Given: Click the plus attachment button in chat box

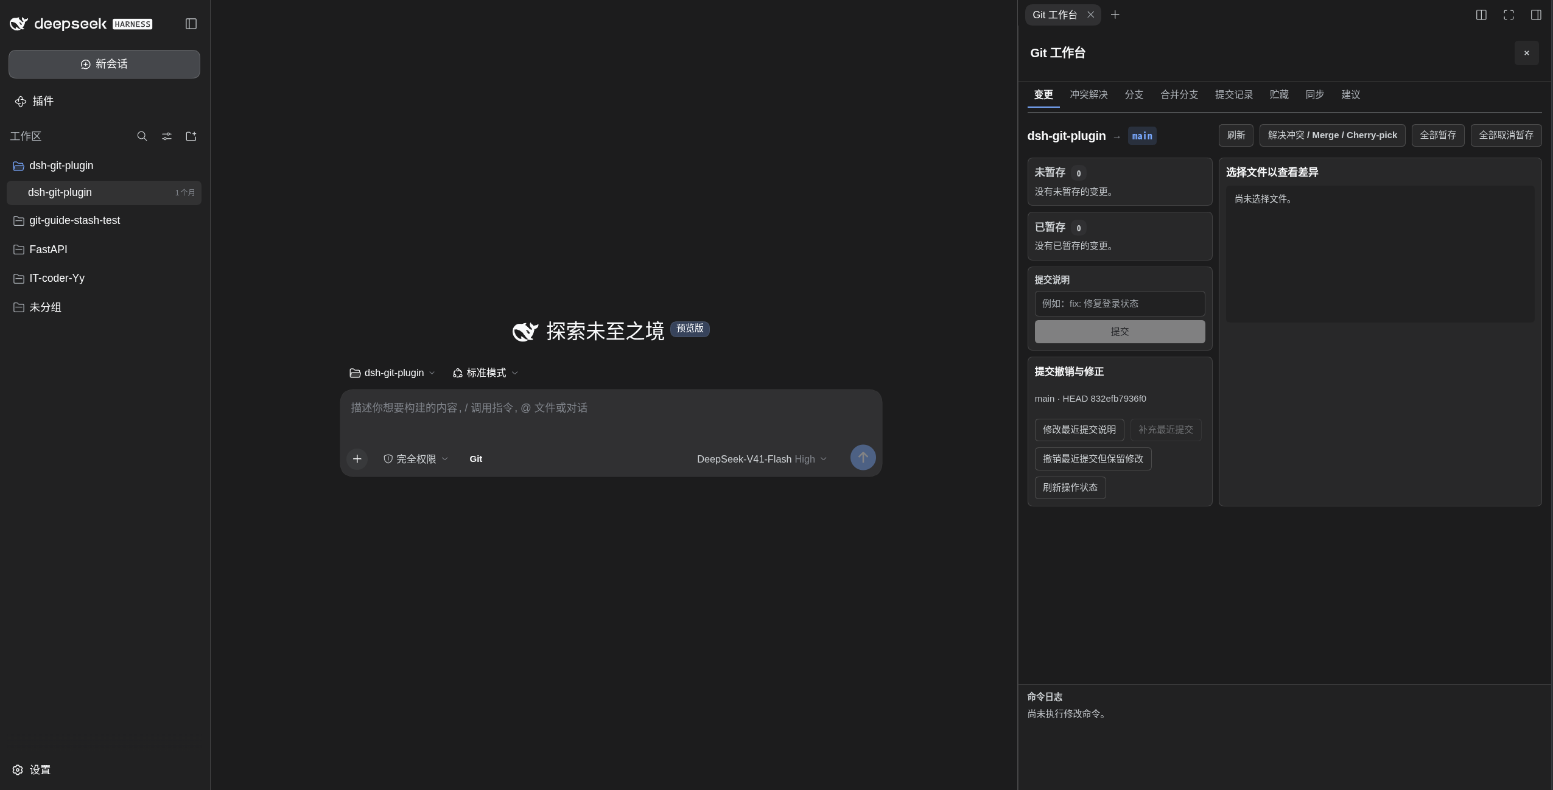Looking at the screenshot, I should [x=357, y=459].
